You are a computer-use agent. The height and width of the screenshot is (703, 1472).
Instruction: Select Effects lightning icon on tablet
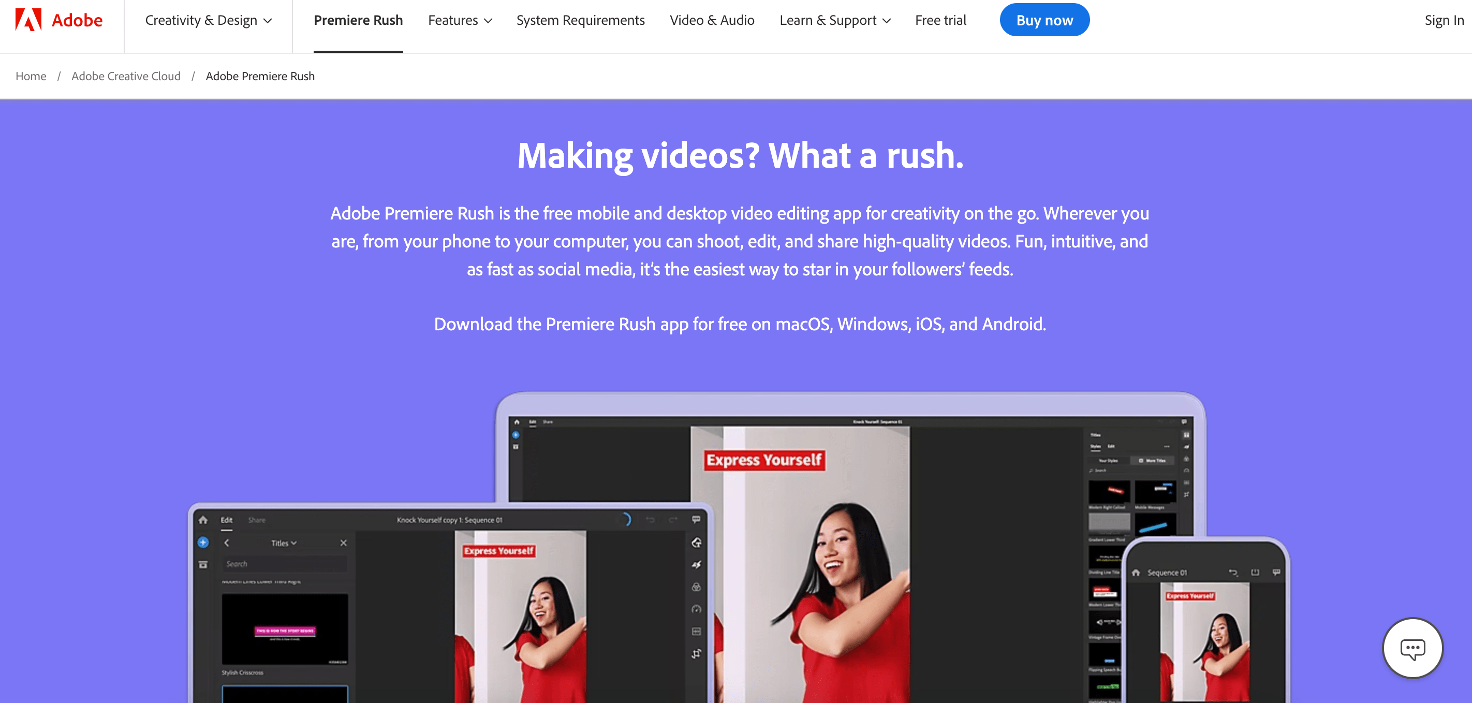[x=697, y=565]
